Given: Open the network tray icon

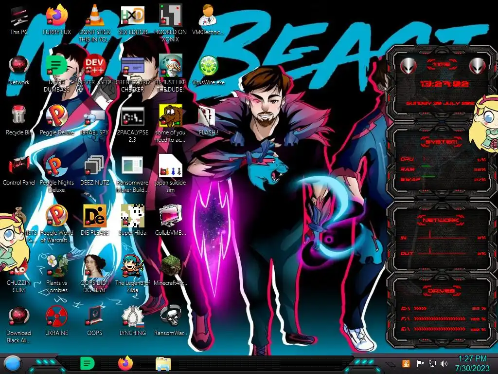Looking at the screenshot, I should pos(432,363).
